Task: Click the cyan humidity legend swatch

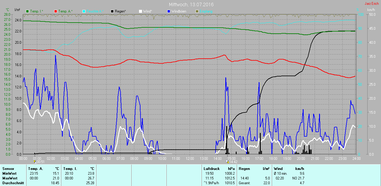Action: click(x=84, y=11)
